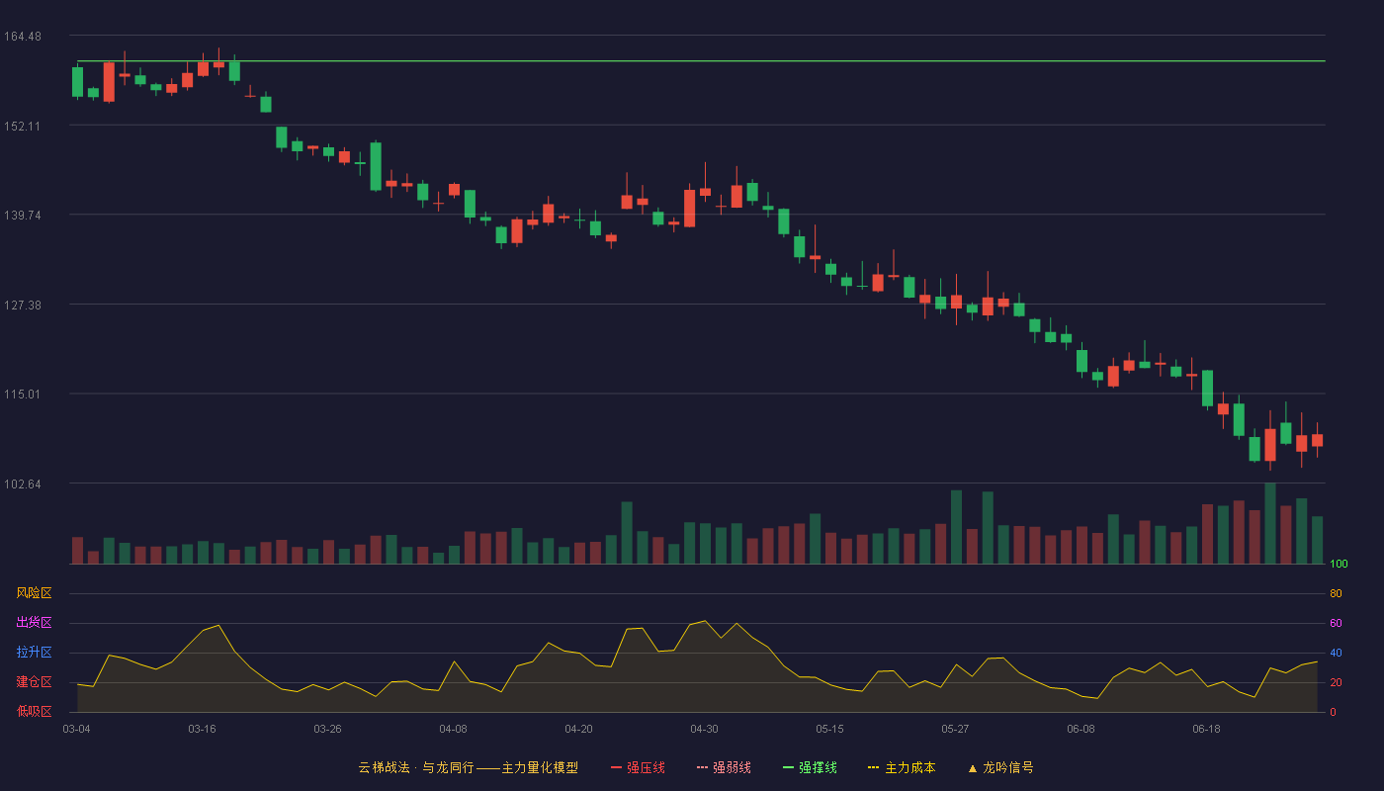The width and height of the screenshot is (1384, 791).
Task: Toggle 主力成本 dashed line legend
Action: 902,767
